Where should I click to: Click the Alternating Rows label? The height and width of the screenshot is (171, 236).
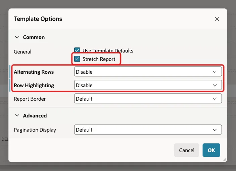point(34,72)
